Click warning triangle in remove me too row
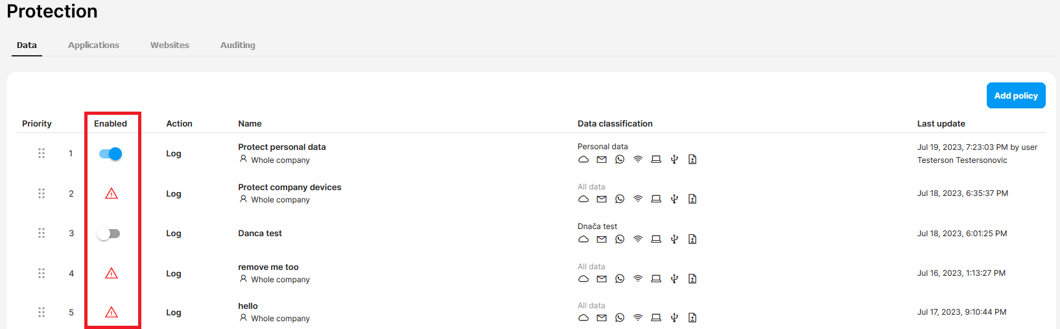The height and width of the screenshot is (329, 1060). [x=112, y=273]
